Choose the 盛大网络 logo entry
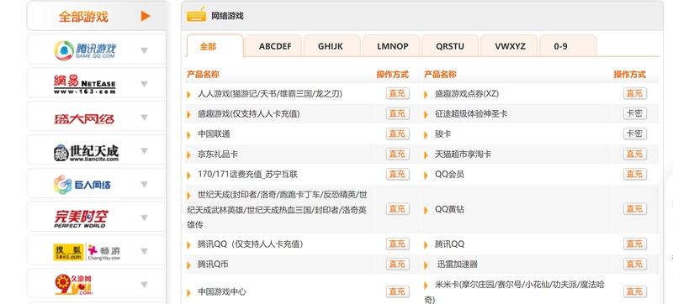The image size is (673, 304). point(84,118)
